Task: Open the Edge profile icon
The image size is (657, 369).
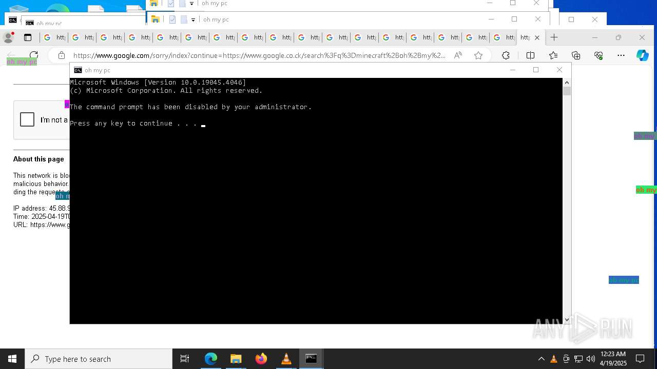Action: (8, 37)
